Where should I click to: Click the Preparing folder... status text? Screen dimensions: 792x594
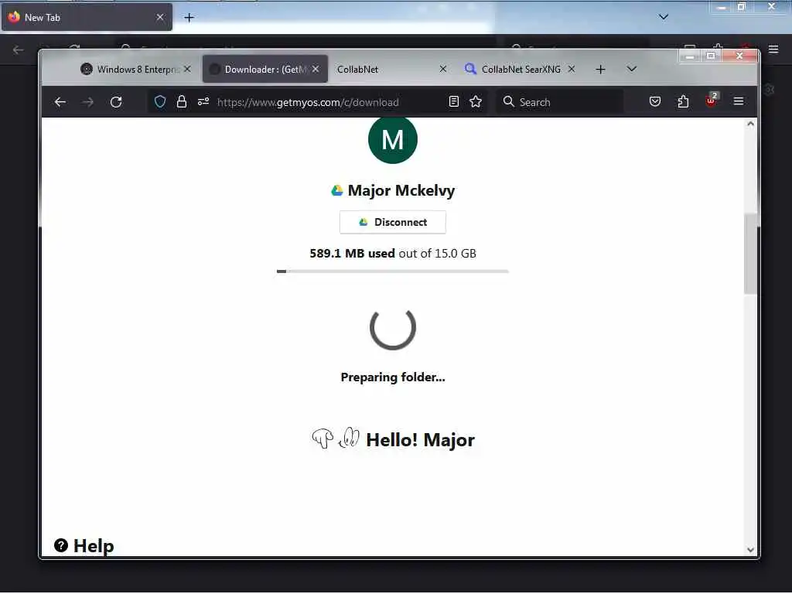pos(392,377)
